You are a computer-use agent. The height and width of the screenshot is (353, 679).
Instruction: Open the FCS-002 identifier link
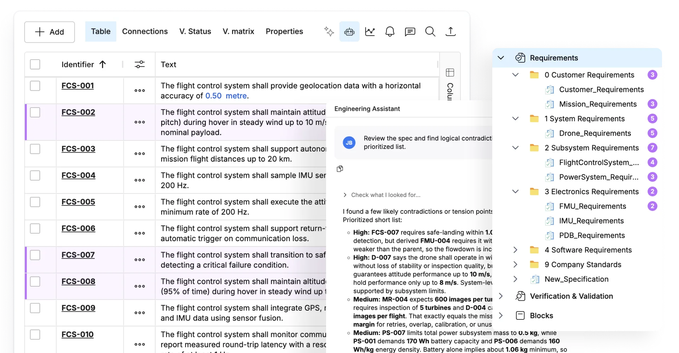point(78,112)
